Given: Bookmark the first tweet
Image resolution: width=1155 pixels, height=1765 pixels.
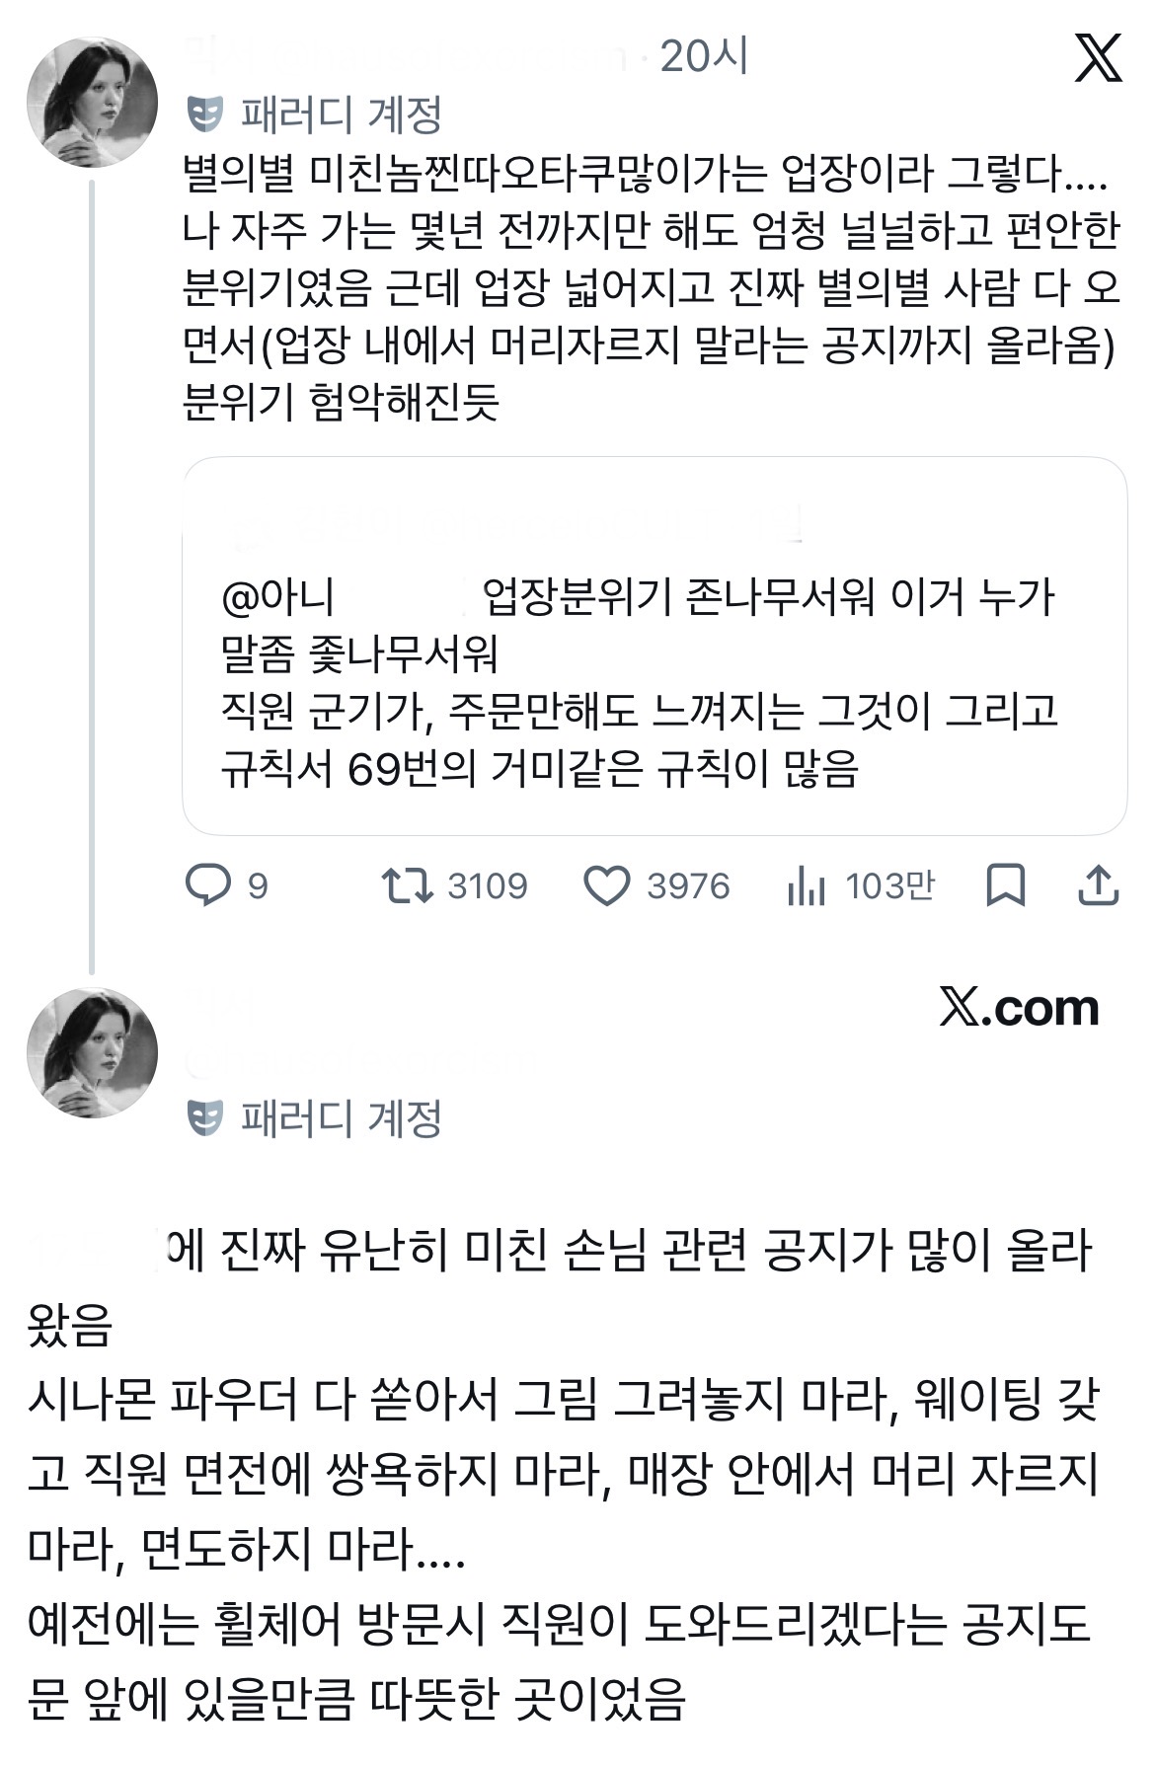Looking at the screenshot, I should [1005, 885].
